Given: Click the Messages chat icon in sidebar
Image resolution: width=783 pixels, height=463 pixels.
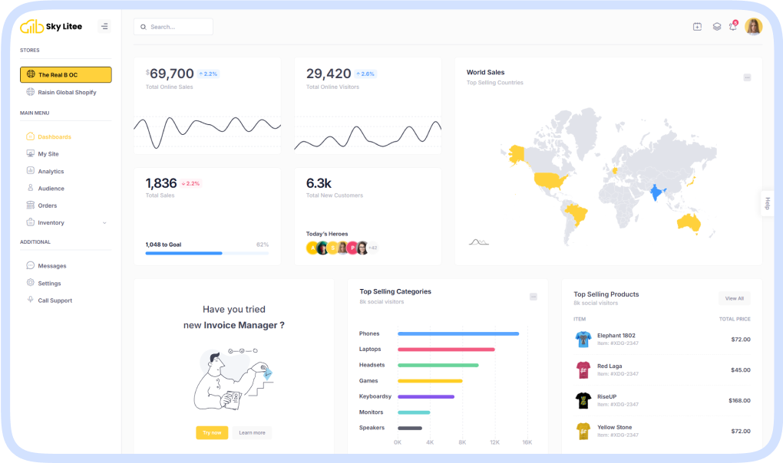Looking at the screenshot, I should tap(31, 266).
